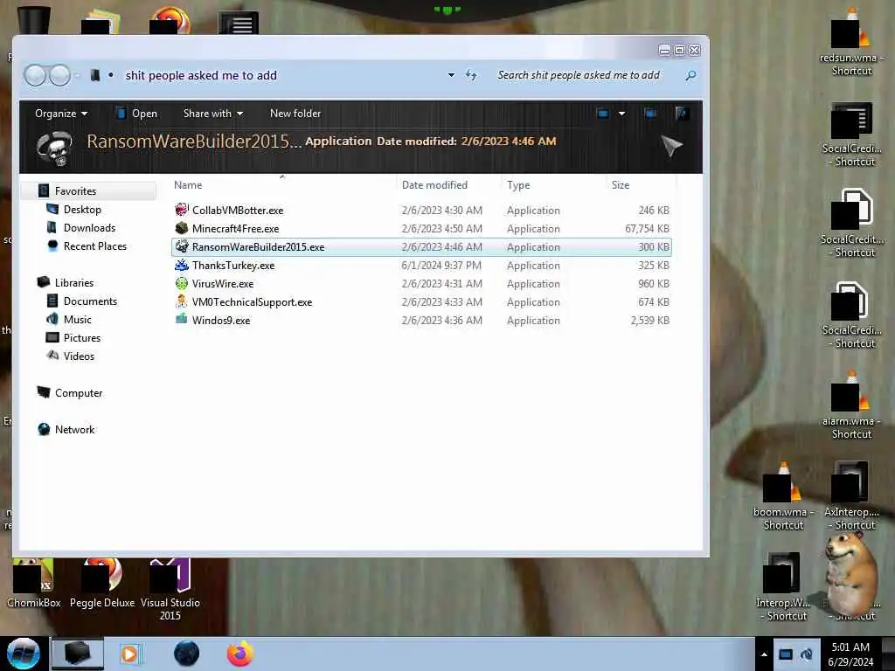
Task: Go to Downloads in Favorites
Action: 89,228
